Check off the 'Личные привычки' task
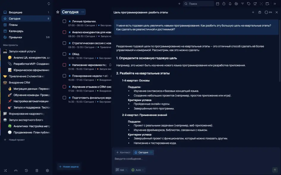Screen dimensions: 281x175 (64, 21)
